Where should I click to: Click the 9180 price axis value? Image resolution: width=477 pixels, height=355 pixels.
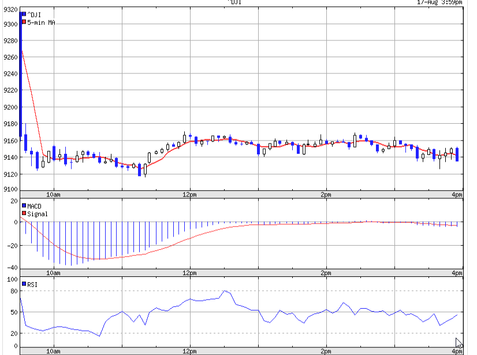(10, 124)
